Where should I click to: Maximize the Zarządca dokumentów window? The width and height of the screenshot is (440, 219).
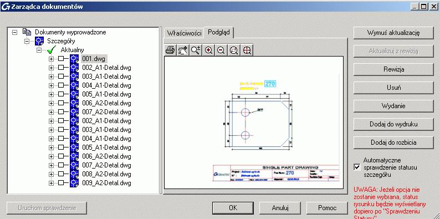(424, 7)
